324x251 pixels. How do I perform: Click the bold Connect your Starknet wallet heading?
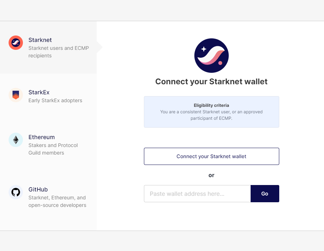click(211, 82)
